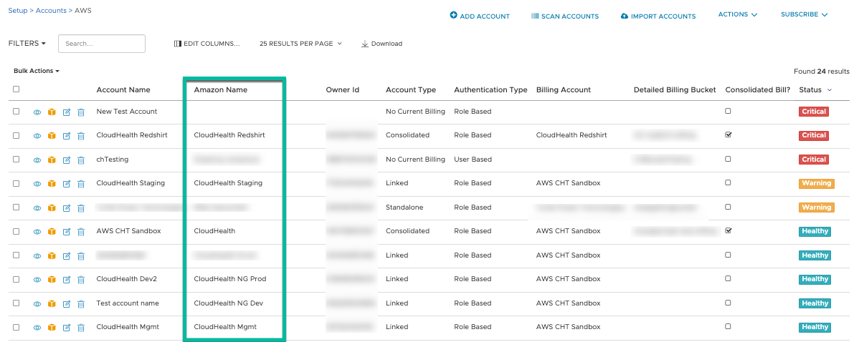Click the Account Type column header
The width and height of the screenshot is (854, 342).
point(411,89)
